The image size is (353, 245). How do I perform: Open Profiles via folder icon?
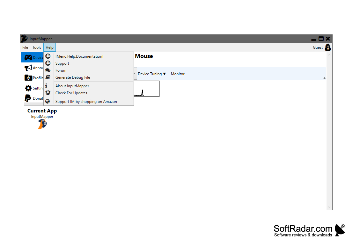click(28, 78)
